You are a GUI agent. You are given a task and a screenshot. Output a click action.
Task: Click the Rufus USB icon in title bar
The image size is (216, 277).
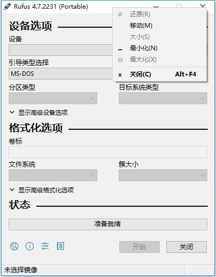tap(7, 7)
